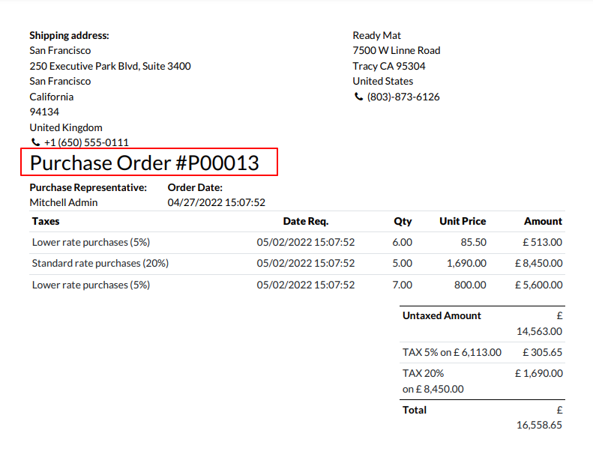This screenshot has height=454, width=593.
Task: Click the 'Shipping address:' label
Action: click(x=69, y=35)
